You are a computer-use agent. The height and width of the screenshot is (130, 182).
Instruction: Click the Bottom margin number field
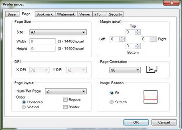(x=130, y=46)
